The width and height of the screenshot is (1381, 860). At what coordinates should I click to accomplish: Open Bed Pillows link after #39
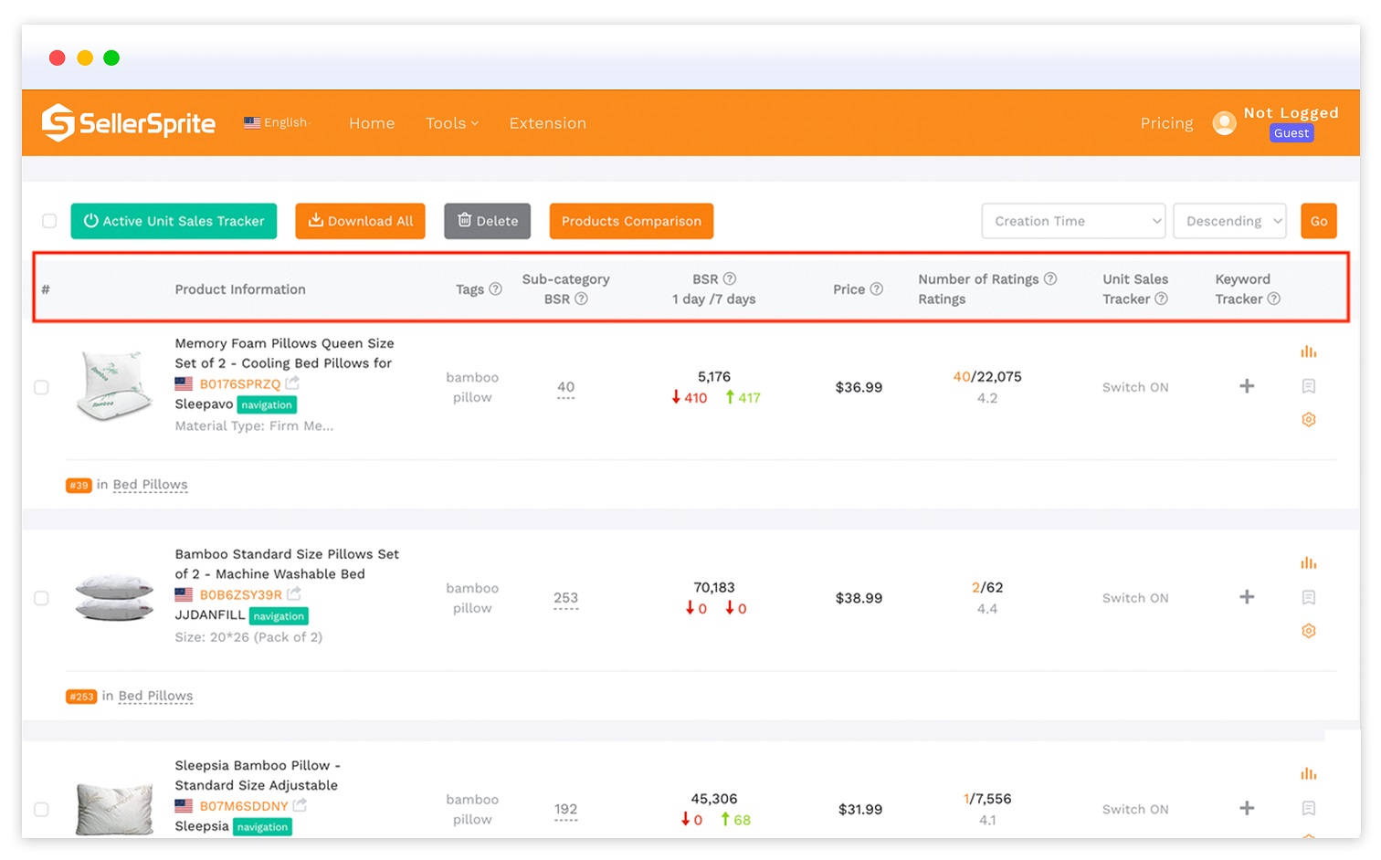coord(150,485)
